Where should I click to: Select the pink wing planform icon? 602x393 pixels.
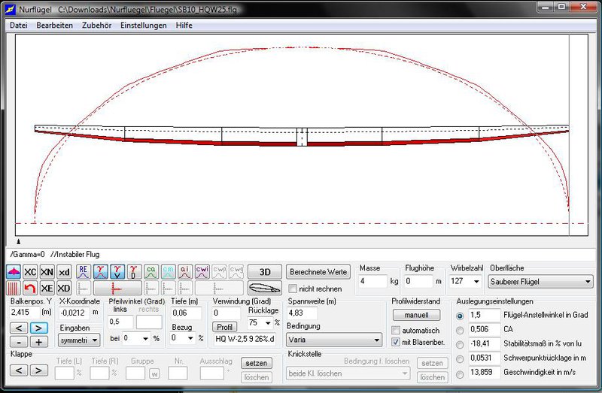point(14,272)
